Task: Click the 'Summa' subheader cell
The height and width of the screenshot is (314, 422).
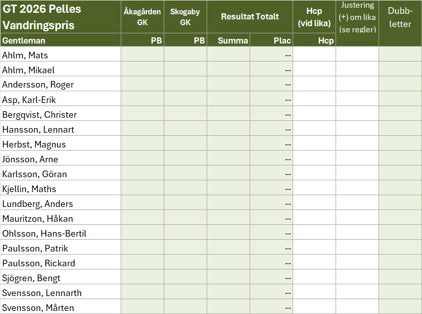Action: coord(228,40)
